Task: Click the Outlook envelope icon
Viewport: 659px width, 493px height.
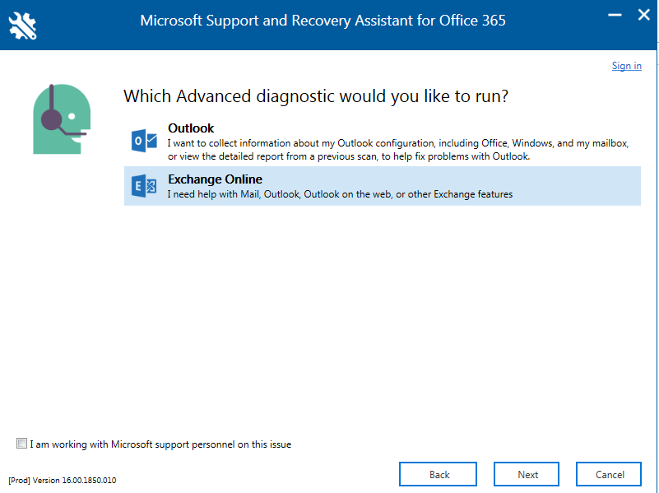Action: pos(144,141)
